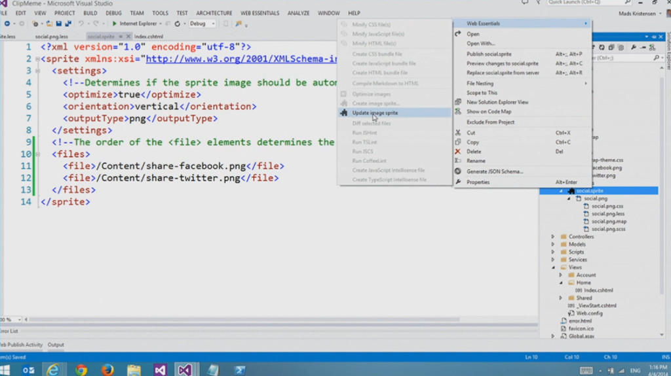Select social.png.css in Solution Explorer
The height and width of the screenshot is (376, 671).
tap(607, 207)
